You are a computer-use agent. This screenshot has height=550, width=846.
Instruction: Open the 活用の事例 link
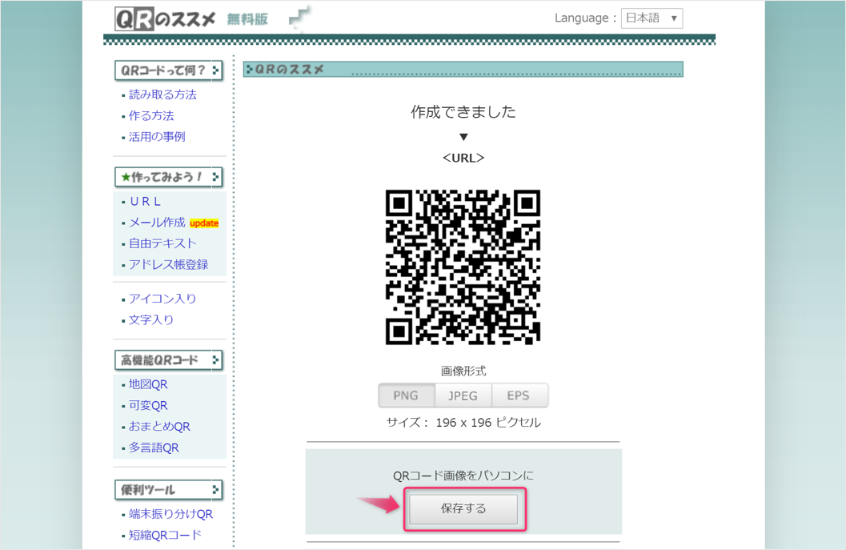click(156, 137)
